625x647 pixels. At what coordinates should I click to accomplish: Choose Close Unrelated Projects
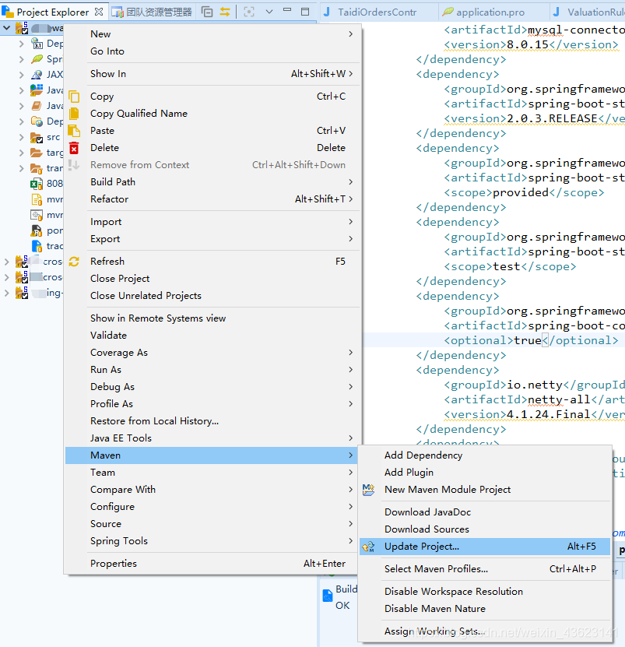(212, 296)
